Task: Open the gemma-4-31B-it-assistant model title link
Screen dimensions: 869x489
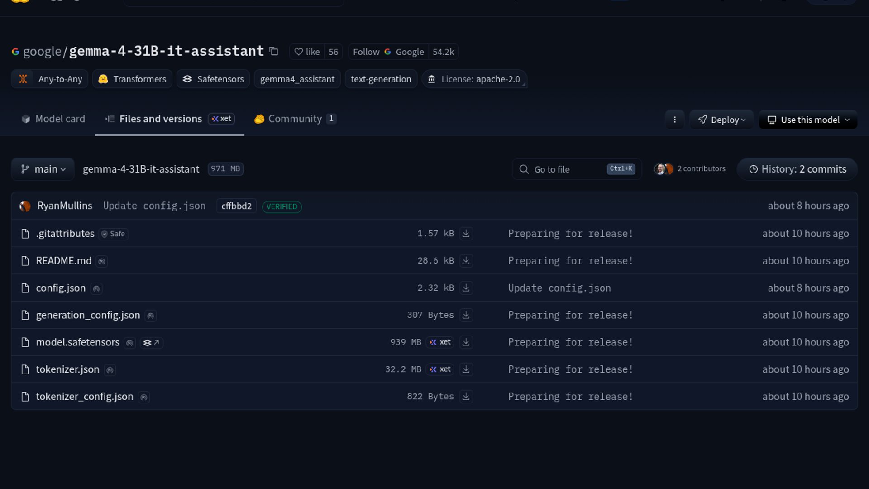Action: point(167,51)
